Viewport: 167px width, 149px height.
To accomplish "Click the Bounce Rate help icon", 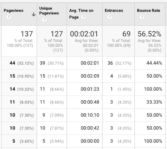I will (142, 17).
